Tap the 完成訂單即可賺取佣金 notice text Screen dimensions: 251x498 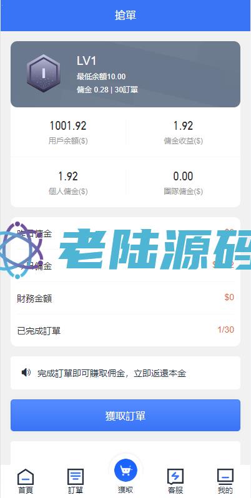(112, 373)
